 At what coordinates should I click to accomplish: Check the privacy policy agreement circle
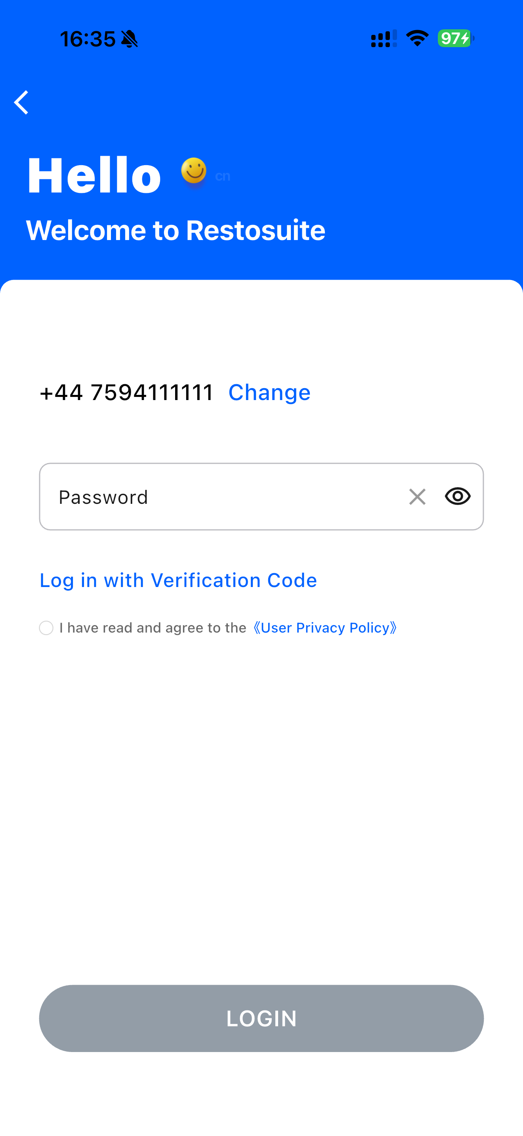click(x=46, y=627)
